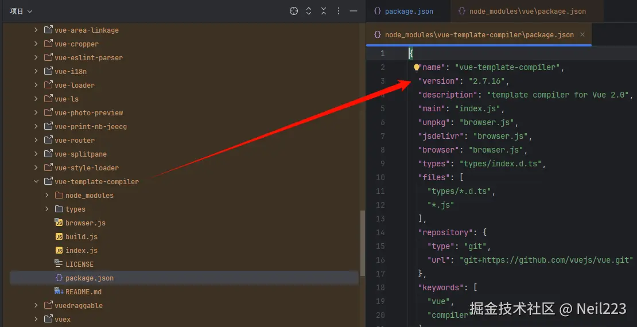Open README.md in the project tree

(83, 291)
